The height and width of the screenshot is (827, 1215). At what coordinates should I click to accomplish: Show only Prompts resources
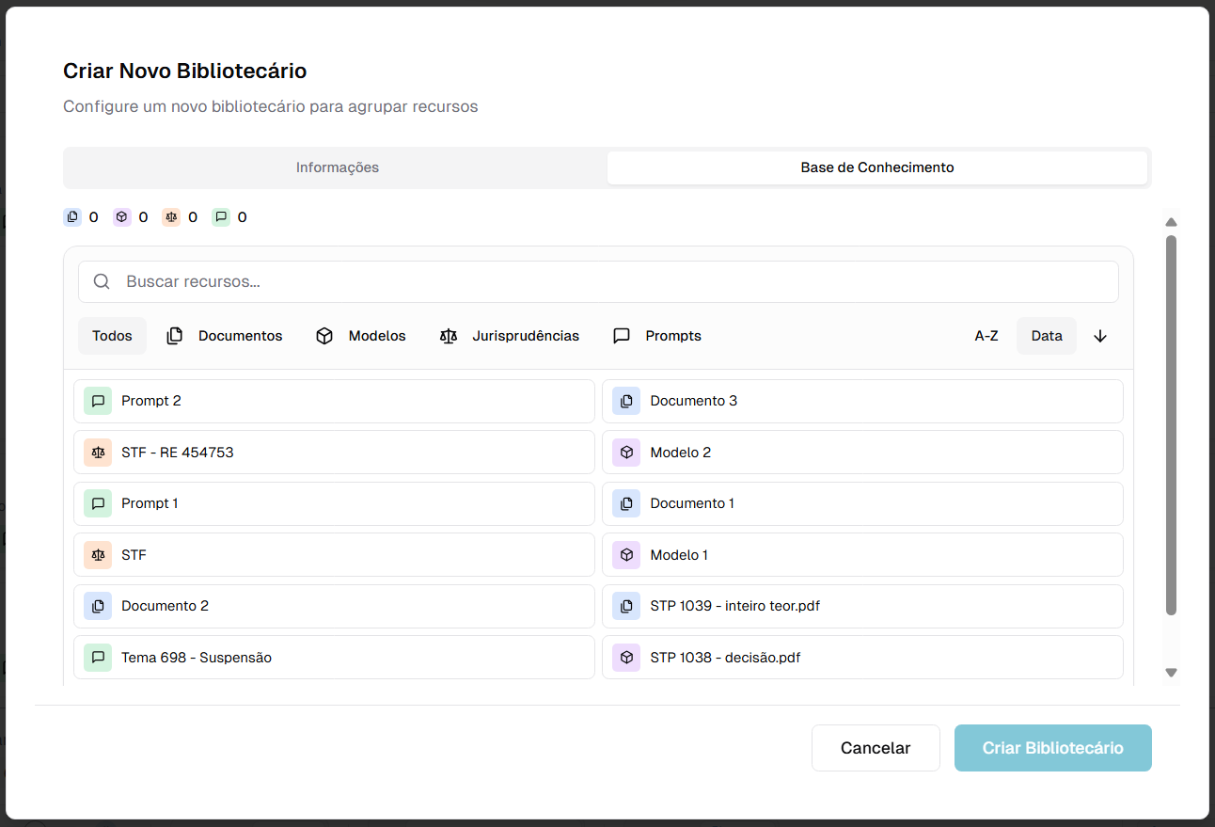[657, 336]
